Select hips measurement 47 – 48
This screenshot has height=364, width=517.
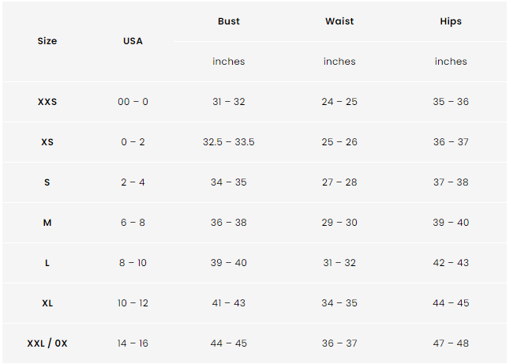[451, 343]
